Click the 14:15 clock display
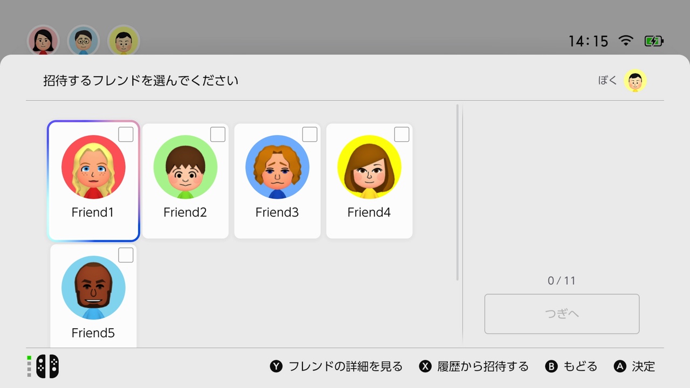Image resolution: width=690 pixels, height=388 pixels. (x=589, y=41)
